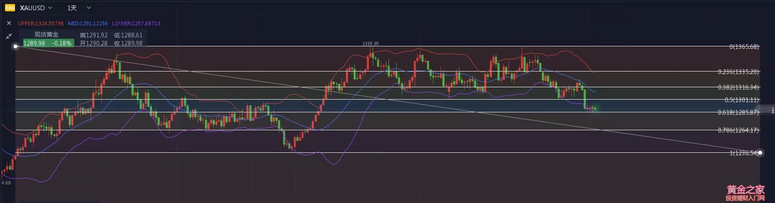This screenshot has width=775, height=203.
Task: Click the LOWER band value label
Action: coord(136,23)
